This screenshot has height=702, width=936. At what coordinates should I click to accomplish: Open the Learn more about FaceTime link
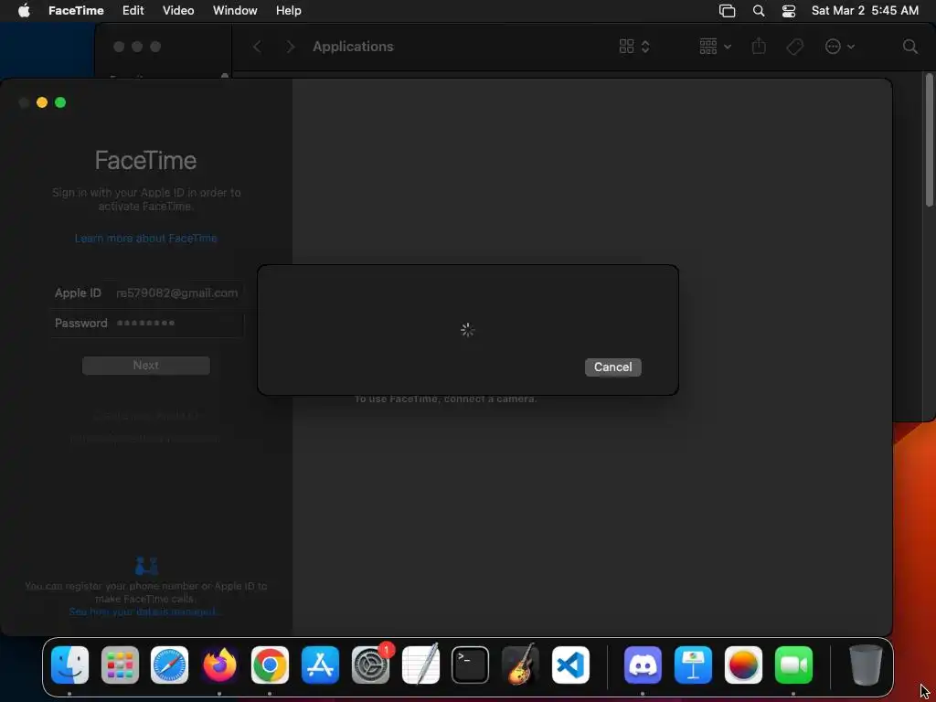point(145,239)
